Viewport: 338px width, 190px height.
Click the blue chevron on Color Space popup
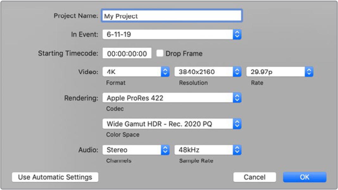pyautogui.click(x=237, y=124)
